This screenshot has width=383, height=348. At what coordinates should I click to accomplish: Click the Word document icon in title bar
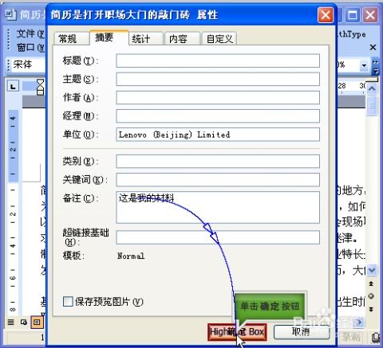click(x=10, y=14)
